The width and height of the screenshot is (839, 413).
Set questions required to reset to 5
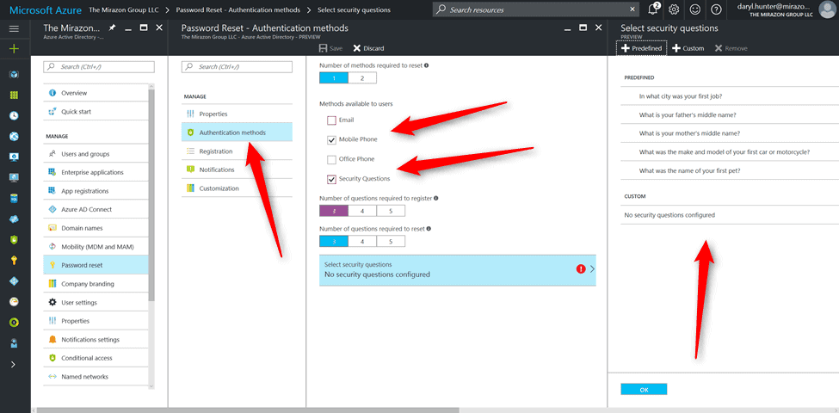[391, 241]
